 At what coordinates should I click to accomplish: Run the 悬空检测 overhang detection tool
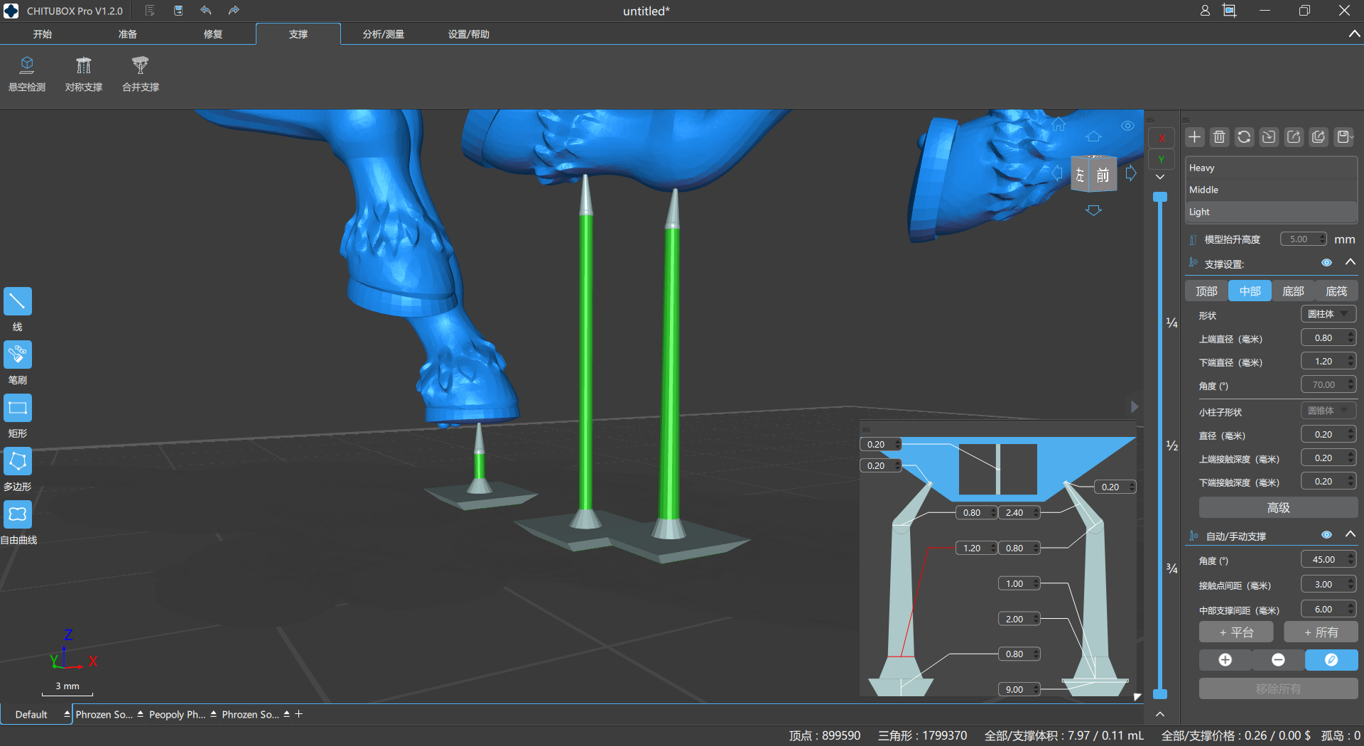tap(27, 74)
